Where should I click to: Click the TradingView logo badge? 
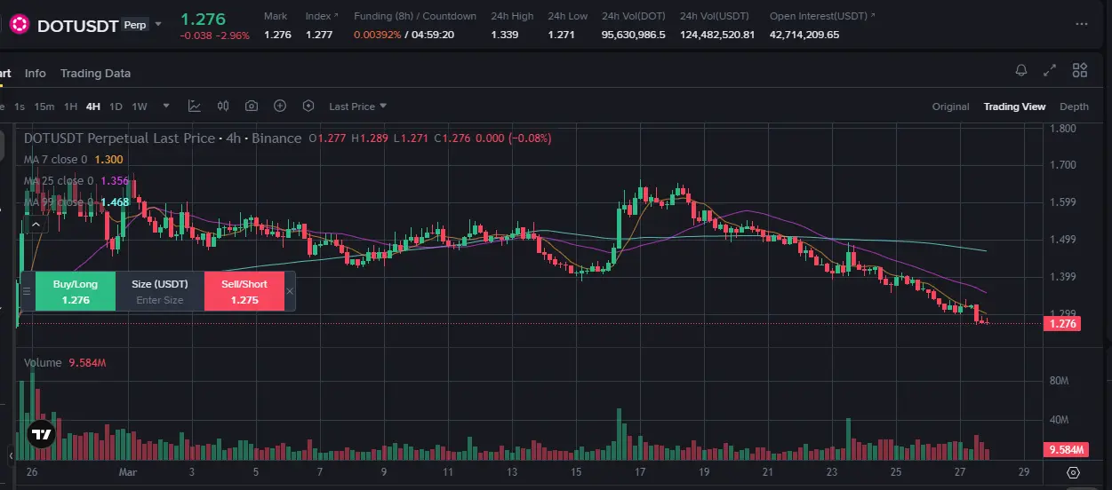click(41, 435)
